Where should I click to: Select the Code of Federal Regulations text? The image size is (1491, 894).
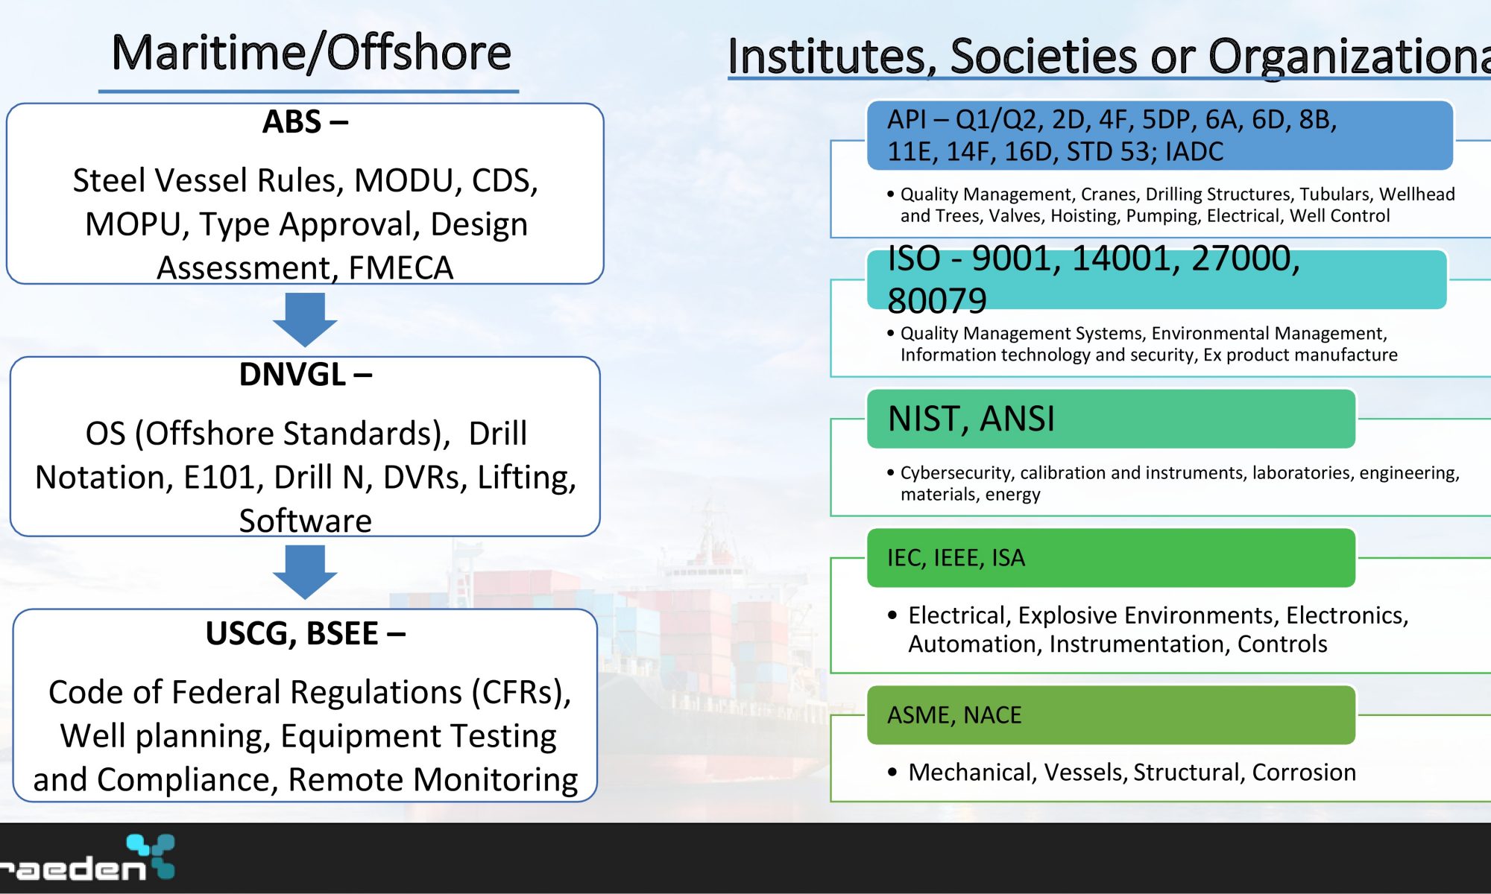[x=306, y=735]
